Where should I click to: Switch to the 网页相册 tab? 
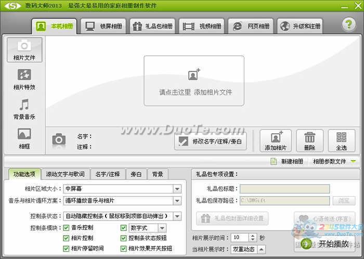click(x=251, y=26)
